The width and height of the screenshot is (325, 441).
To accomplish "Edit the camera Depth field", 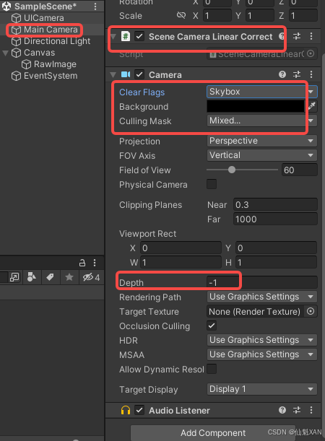I will [262, 282].
